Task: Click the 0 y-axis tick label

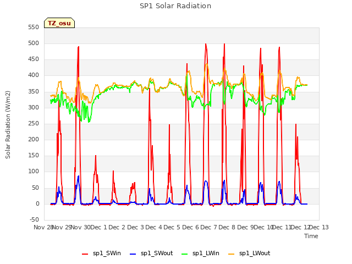Action: [37, 204]
